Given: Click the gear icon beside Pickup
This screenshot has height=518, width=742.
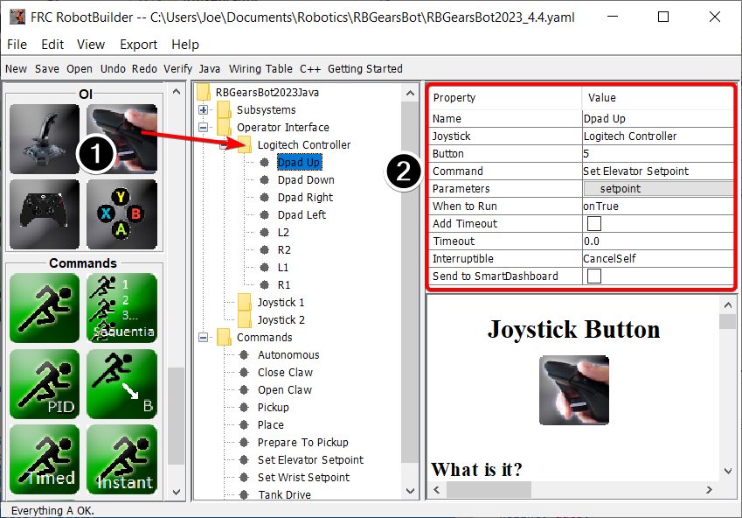Looking at the screenshot, I should [x=244, y=408].
